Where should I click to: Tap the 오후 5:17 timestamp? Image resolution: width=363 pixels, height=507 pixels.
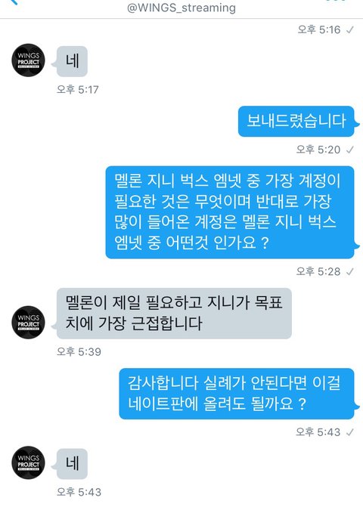coord(78,89)
